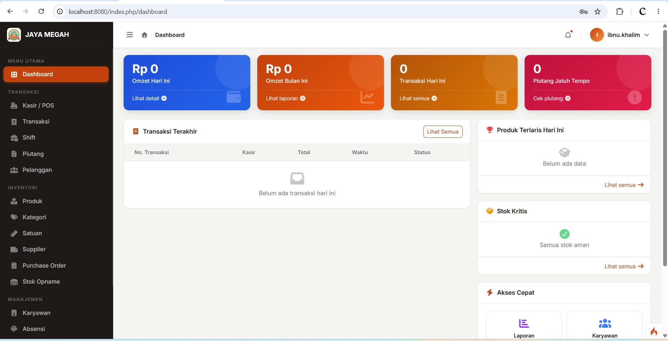The width and height of the screenshot is (668, 341).
Task: Reload the page in browser
Action: 41,11
